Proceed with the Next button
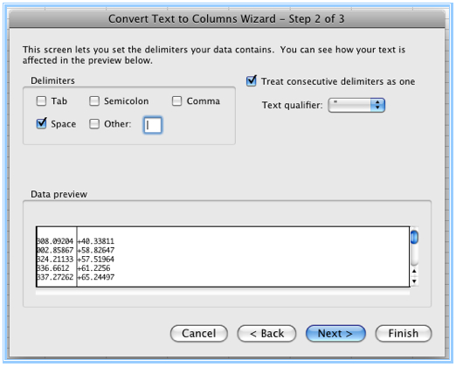The width and height of the screenshot is (456, 367). (335, 334)
